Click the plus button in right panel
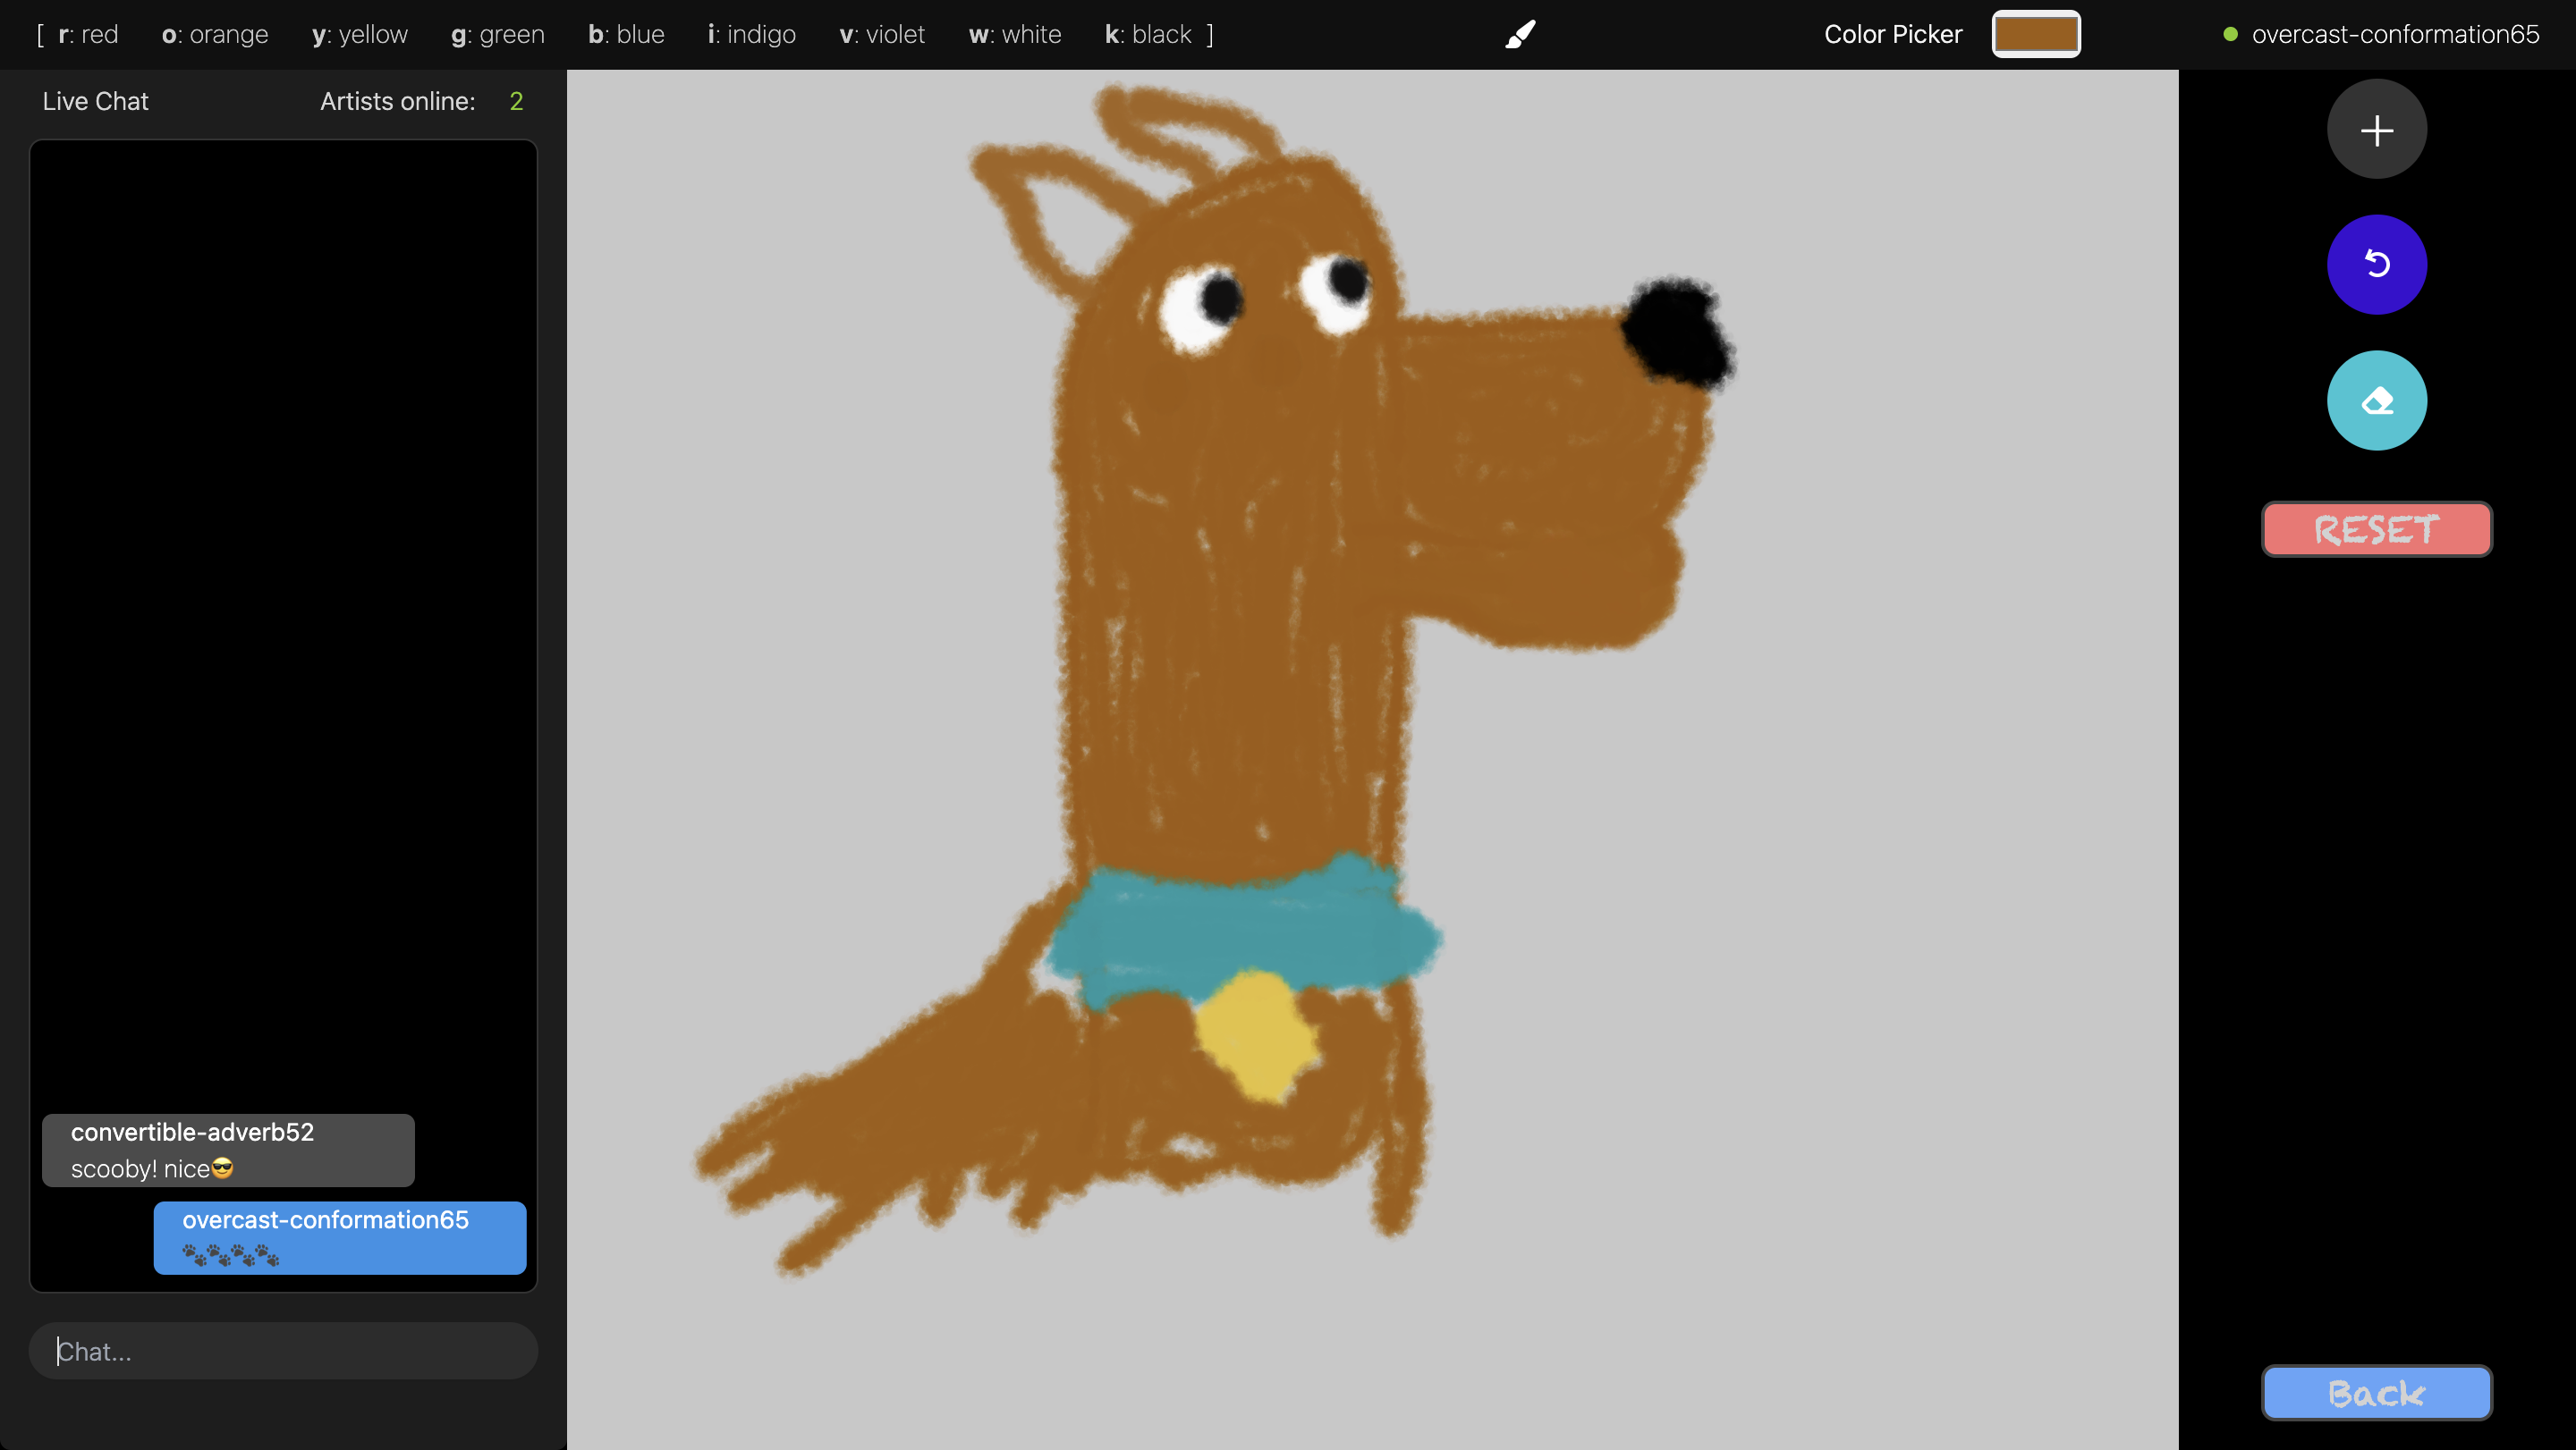Image resolution: width=2576 pixels, height=1450 pixels. pos(2376,130)
